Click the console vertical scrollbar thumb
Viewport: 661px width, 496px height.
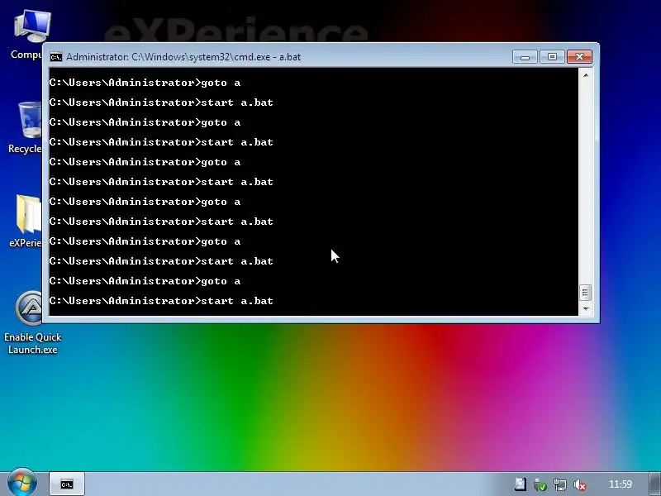[x=586, y=293]
